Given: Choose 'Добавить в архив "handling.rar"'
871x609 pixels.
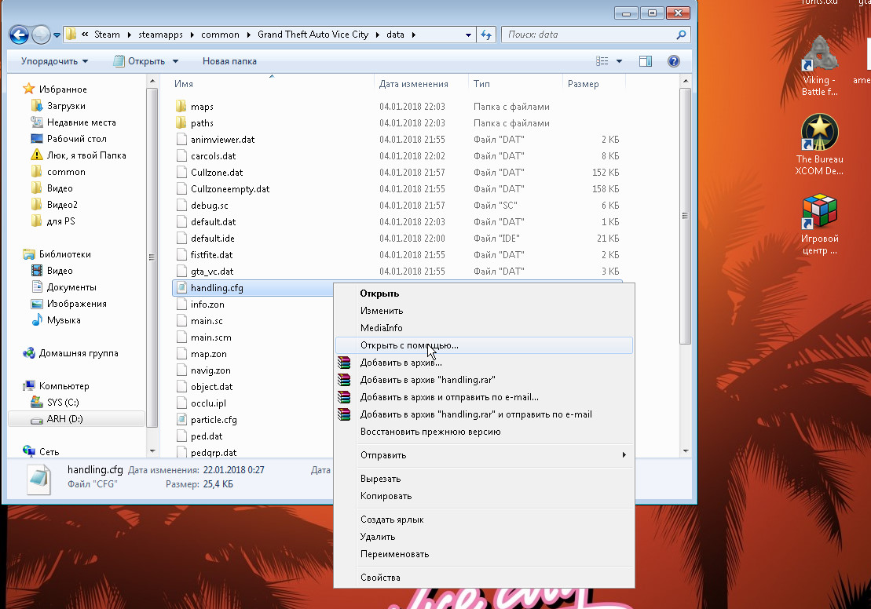Looking at the screenshot, I should 484,380.
